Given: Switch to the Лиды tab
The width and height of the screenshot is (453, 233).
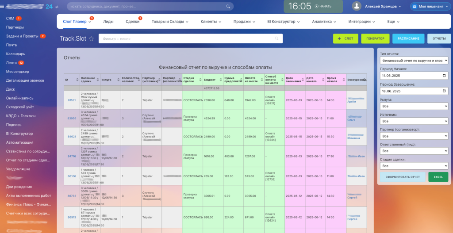Looking at the screenshot, I should pyautogui.click(x=108, y=21).
